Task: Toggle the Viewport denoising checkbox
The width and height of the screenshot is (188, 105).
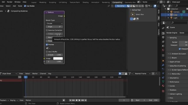Action: [x=180, y=49]
